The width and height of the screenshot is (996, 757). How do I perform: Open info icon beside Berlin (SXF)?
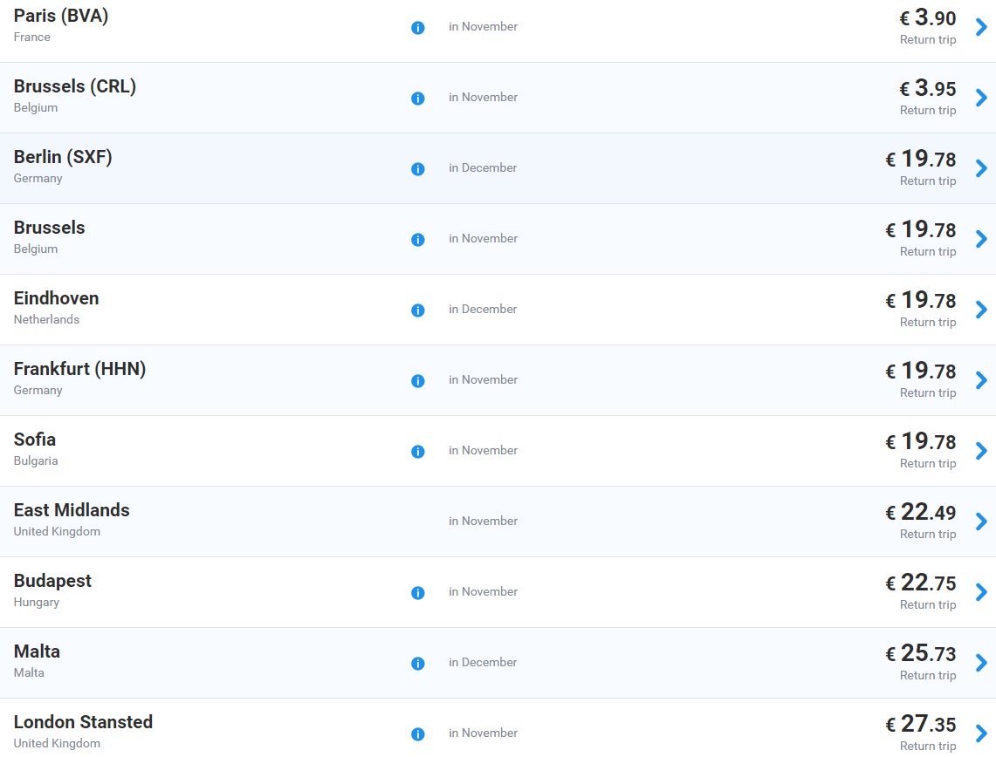[417, 169]
